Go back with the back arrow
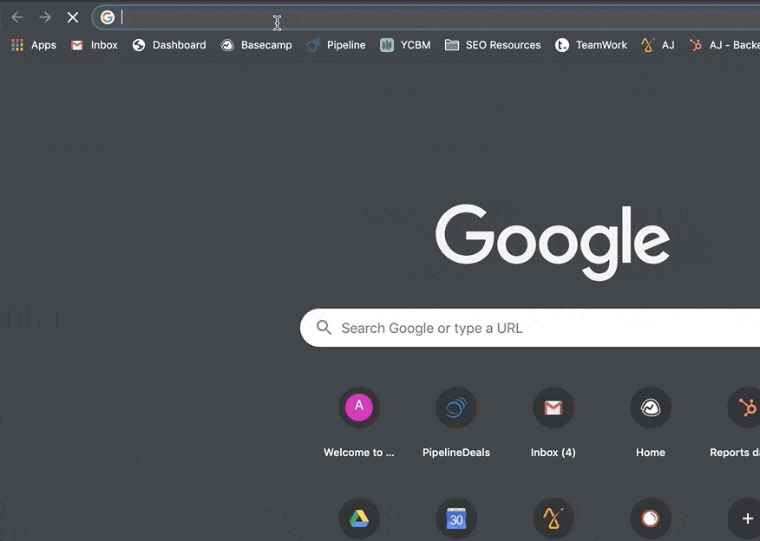 tap(17, 17)
